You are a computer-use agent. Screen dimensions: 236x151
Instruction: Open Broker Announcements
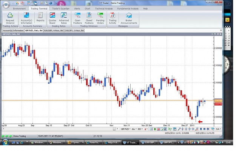tap(129, 18)
